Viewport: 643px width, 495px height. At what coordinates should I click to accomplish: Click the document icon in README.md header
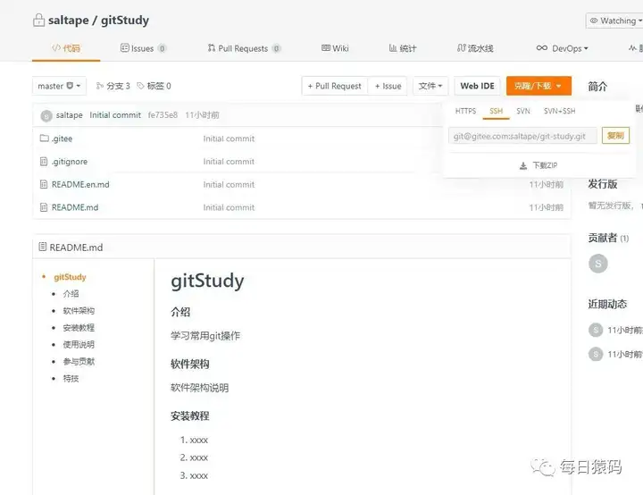[x=42, y=247]
